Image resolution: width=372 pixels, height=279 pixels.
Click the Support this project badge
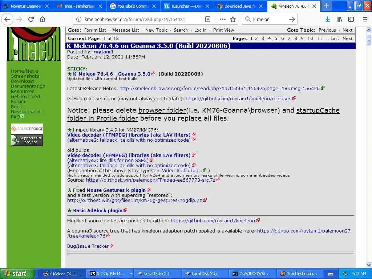click(27, 140)
